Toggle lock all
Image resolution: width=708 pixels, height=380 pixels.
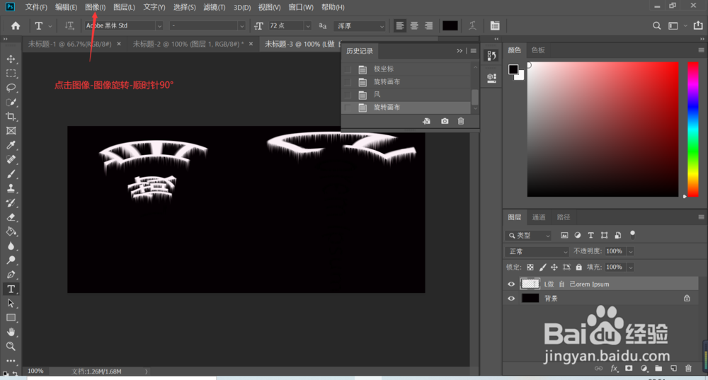579,267
